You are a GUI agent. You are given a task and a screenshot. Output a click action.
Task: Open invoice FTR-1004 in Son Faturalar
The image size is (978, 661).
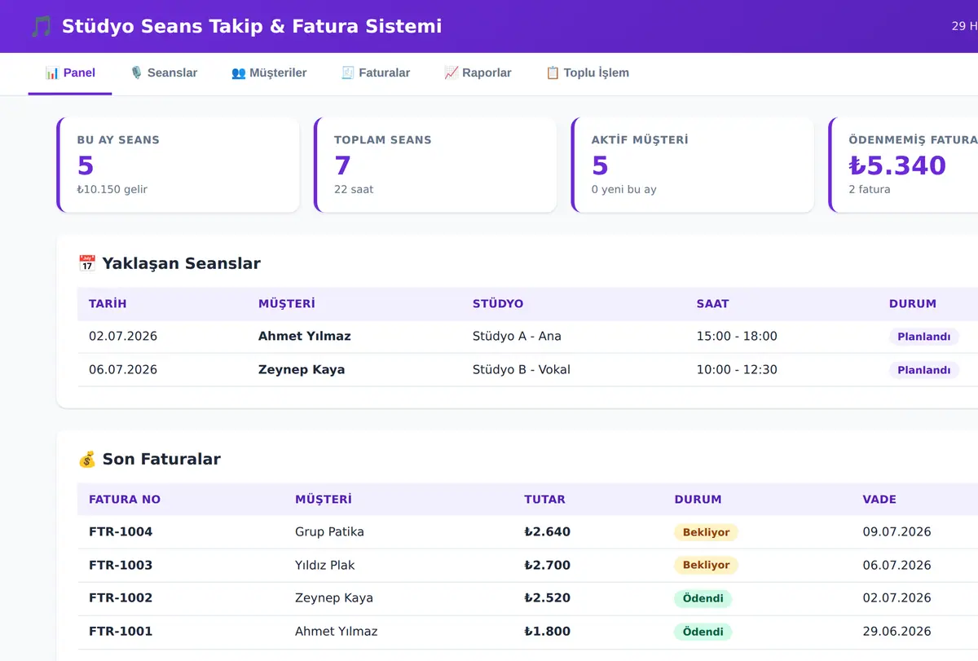pos(121,531)
